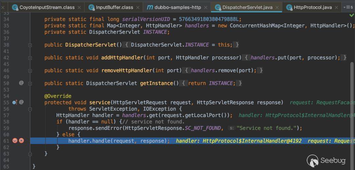Collapse the service method using line 56 fold arrow
This screenshot has height=170, width=355.
point(30,109)
